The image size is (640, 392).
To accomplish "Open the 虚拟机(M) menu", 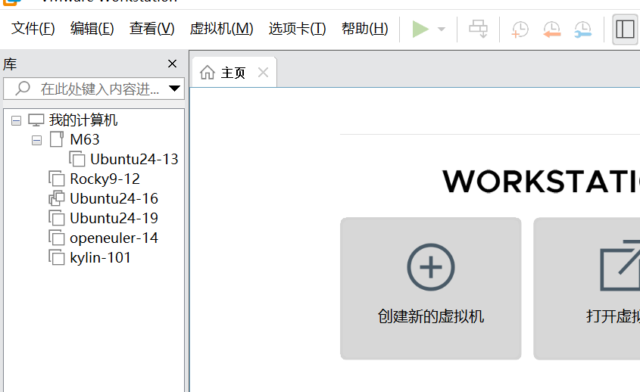I will (x=221, y=29).
